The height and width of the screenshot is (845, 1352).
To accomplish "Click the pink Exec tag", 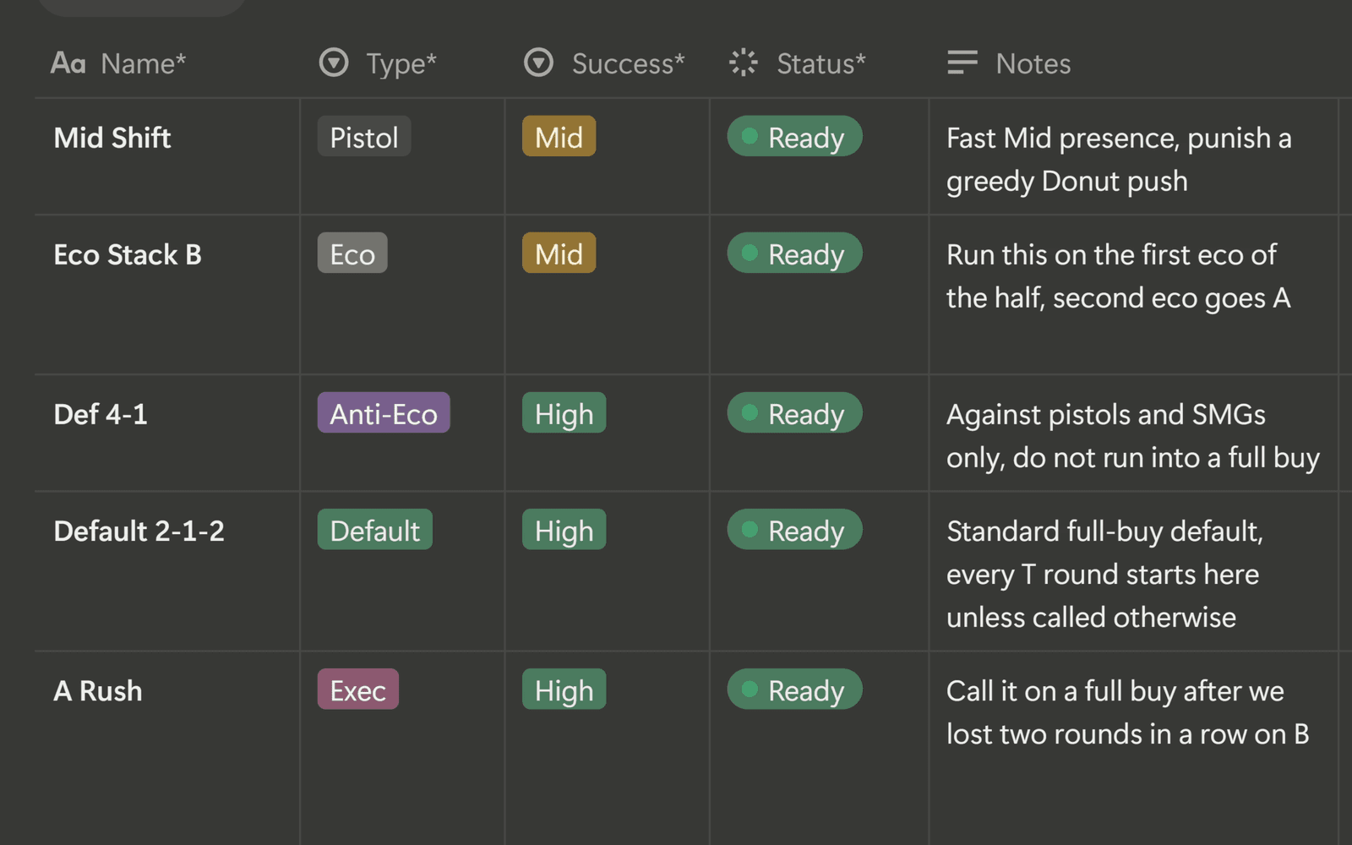I will (x=358, y=690).
